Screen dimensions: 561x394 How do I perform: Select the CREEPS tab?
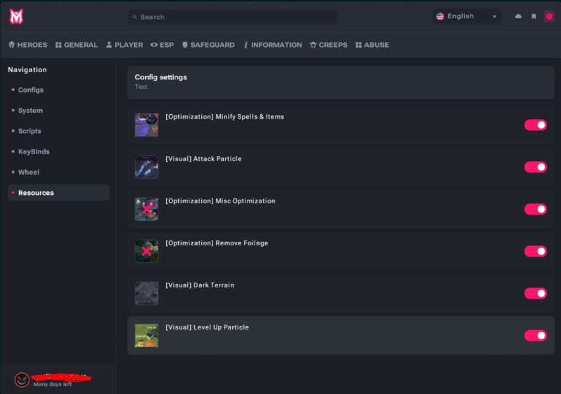pyautogui.click(x=328, y=45)
